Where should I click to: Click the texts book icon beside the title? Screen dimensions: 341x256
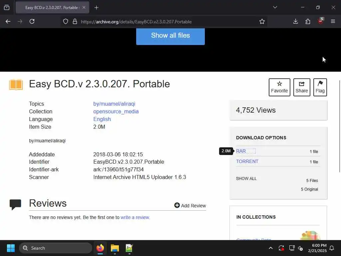click(x=16, y=84)
